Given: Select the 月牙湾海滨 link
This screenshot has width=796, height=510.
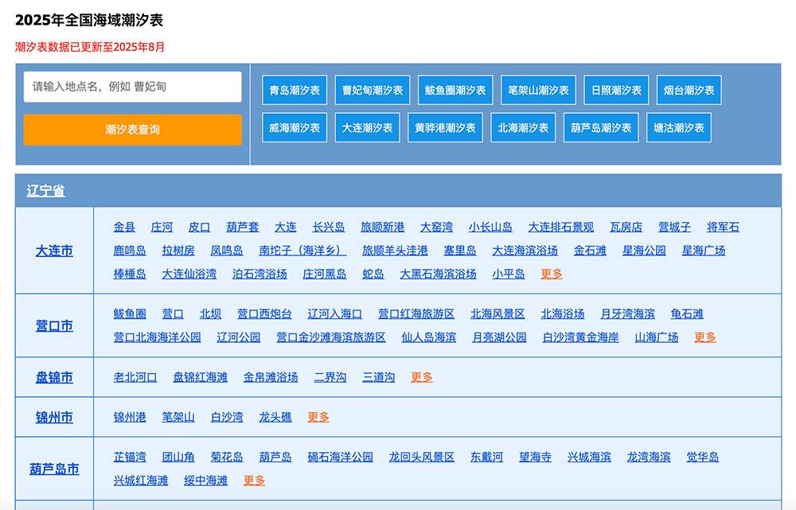Looking at the screenshot, I should [627, 314].
